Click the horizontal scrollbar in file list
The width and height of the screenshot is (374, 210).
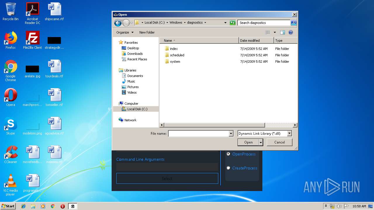tap(214, 125)
